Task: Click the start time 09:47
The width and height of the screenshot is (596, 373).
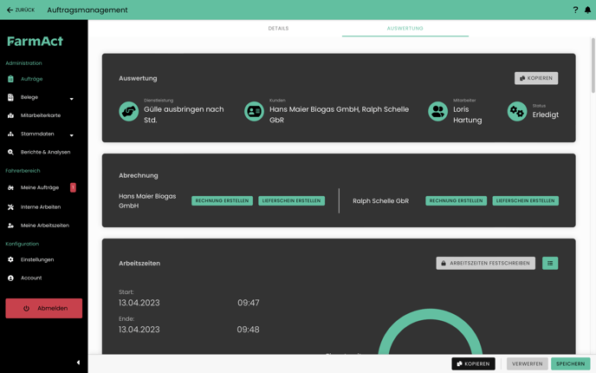Action: 249,303
